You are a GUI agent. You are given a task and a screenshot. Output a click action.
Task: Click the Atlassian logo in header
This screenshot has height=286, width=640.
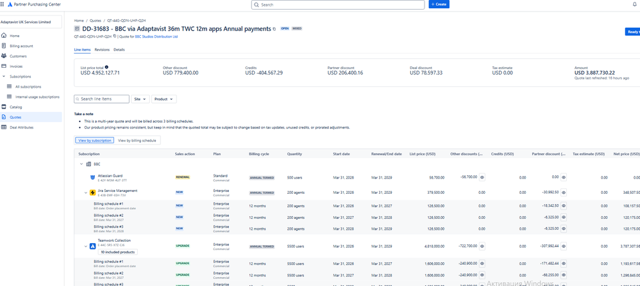click(x=10, y=4)
